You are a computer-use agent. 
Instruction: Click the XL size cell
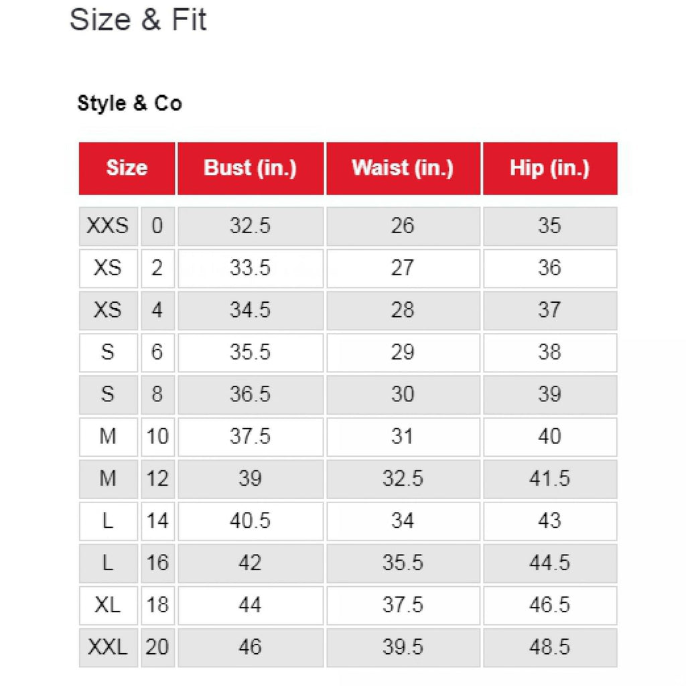(x=107, y=605)
